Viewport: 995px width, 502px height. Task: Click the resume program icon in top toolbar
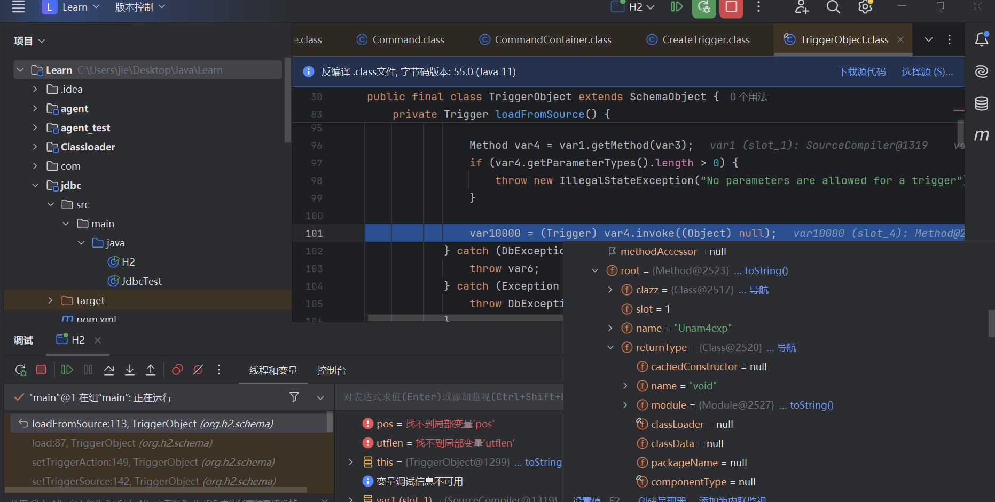(x=677, y=7)
